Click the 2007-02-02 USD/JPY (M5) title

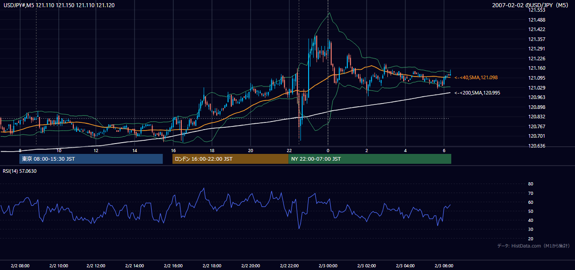[531, 5]
